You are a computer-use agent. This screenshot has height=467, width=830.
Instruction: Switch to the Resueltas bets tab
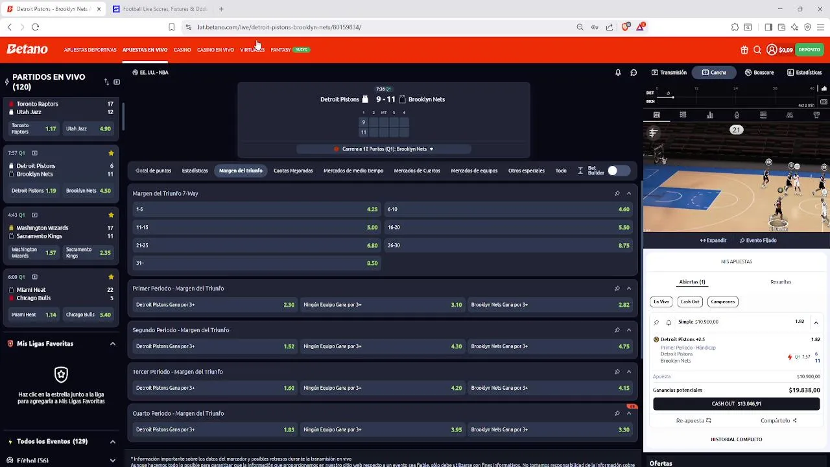tap(781, 282)
